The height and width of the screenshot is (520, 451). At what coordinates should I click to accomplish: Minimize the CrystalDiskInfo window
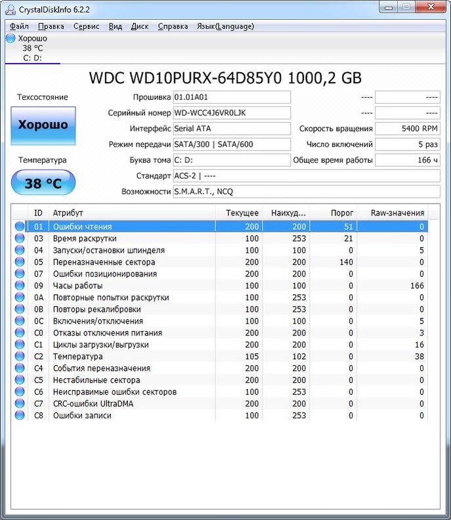point(389,7)
